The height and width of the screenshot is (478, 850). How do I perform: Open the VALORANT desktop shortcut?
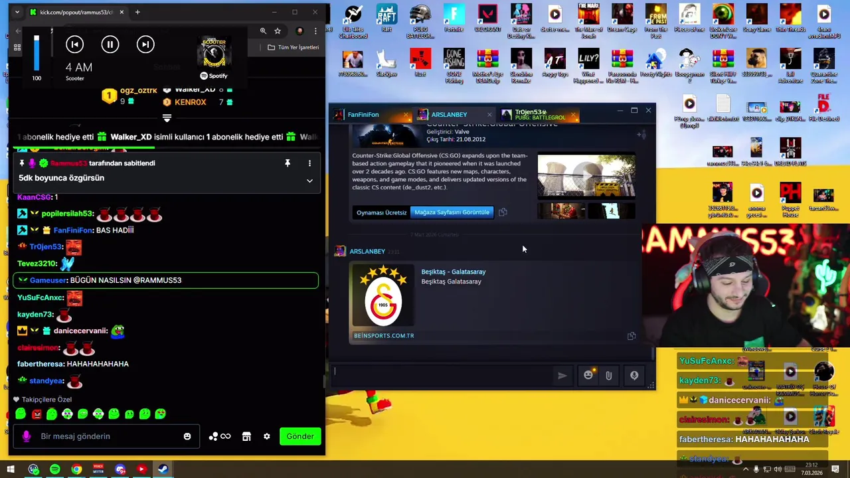(487, 19)
